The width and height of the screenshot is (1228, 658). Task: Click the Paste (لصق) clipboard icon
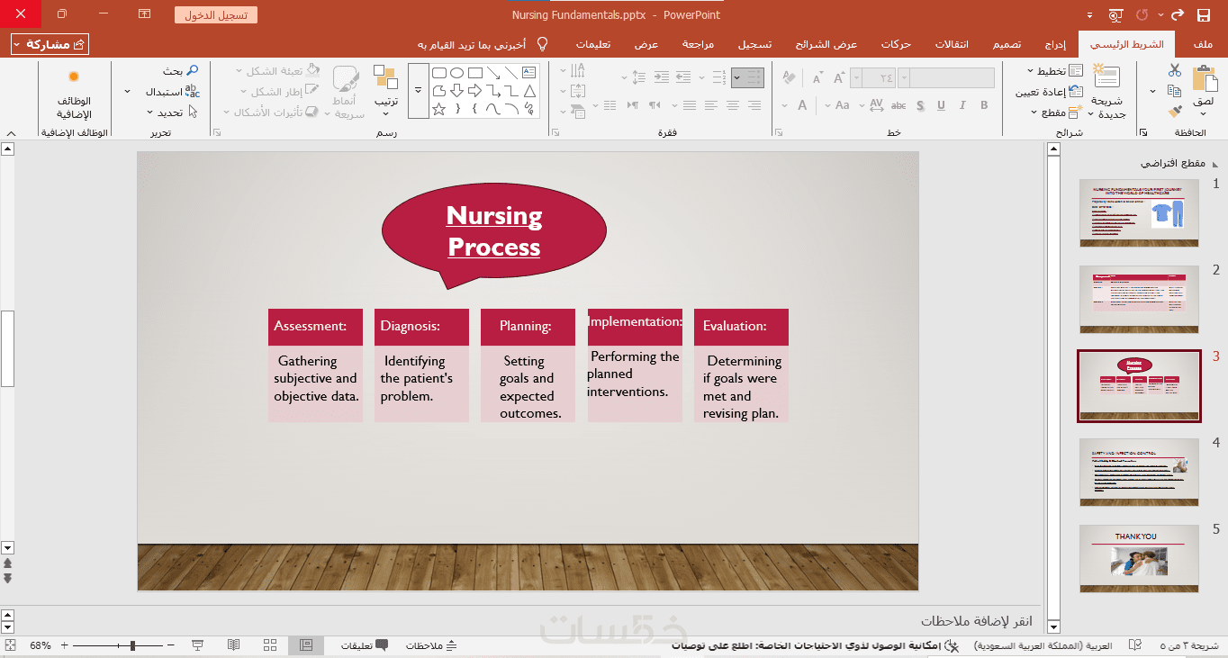(x=1204, y=78)
